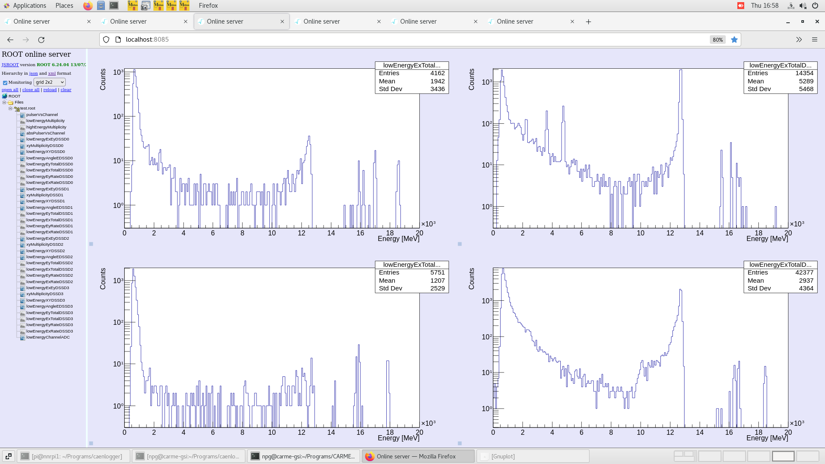The height and width of the screenshot is (464, 825).
Task: Collapse the Files tree node
Action: 4,102
